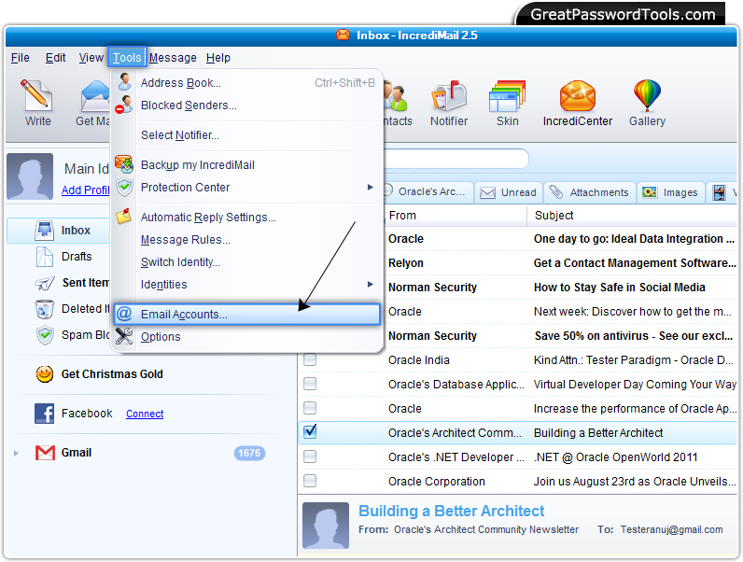This screenshot has height=562, width=743.
Task: Click the Add Profile link
Action: (x=85, y=190)
